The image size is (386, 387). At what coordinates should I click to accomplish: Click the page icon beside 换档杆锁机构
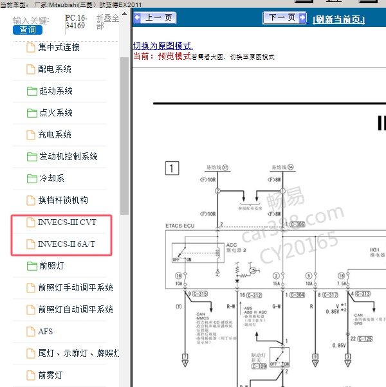point(31,201)
